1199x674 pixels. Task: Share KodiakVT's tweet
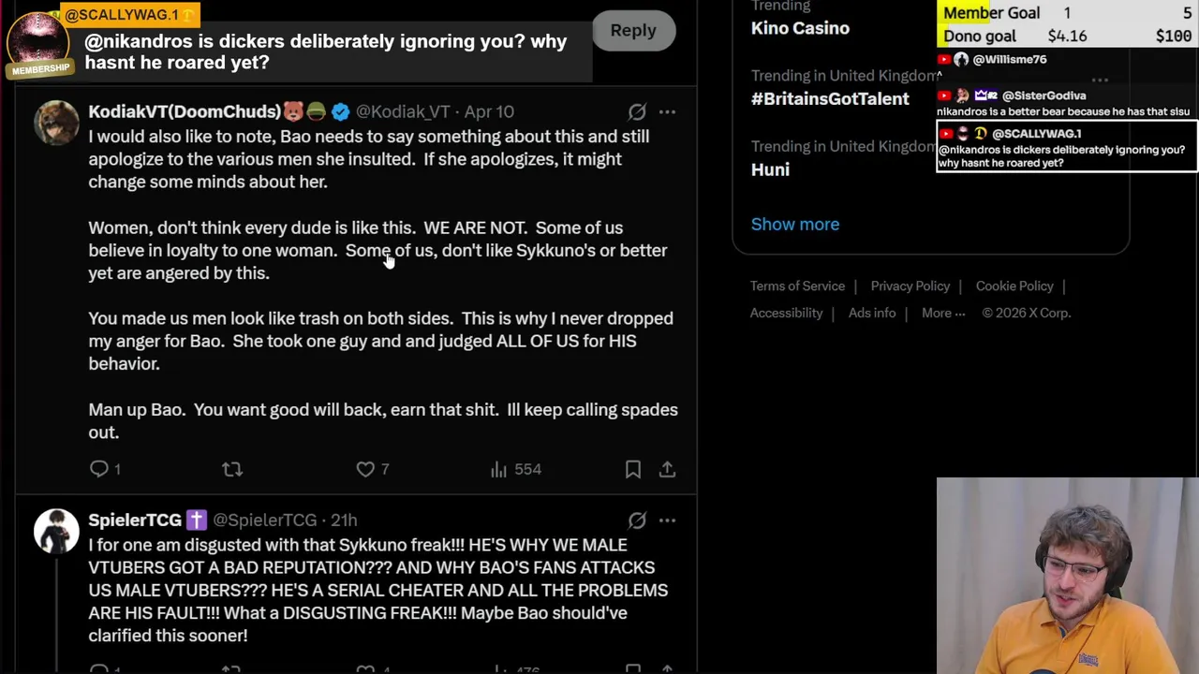coord(667,469)
